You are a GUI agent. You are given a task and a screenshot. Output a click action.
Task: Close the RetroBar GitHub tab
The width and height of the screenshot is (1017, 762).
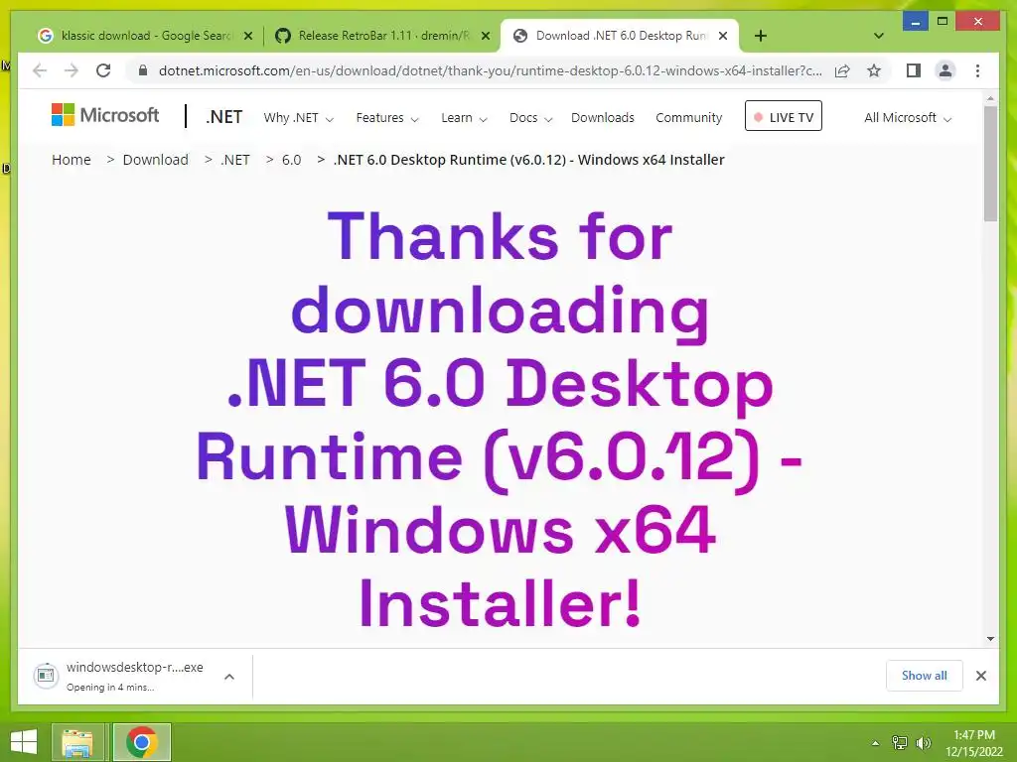pos(485,37)
